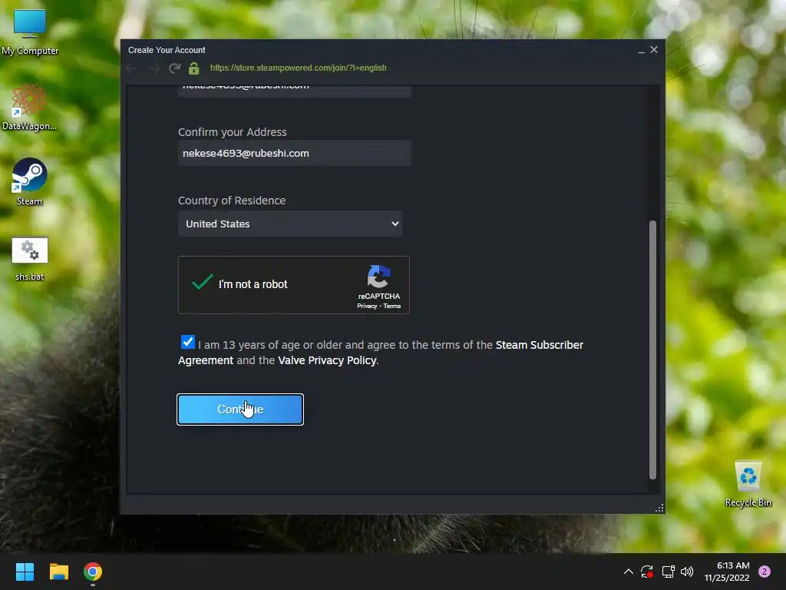
Task: Close the Create Your Account window
Action: 654,50
